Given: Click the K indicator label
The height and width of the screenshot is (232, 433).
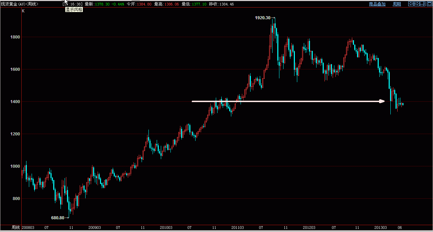Looking at the screenshot, I should pos(23,11).
